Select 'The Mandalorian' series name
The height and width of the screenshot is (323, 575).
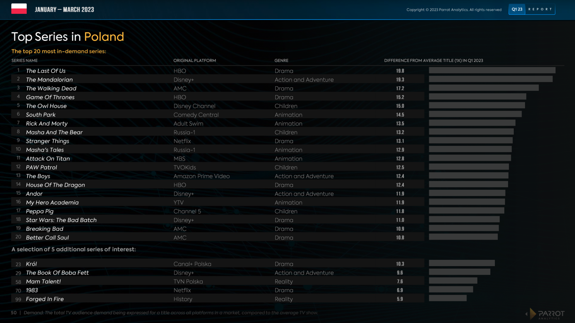49,79
